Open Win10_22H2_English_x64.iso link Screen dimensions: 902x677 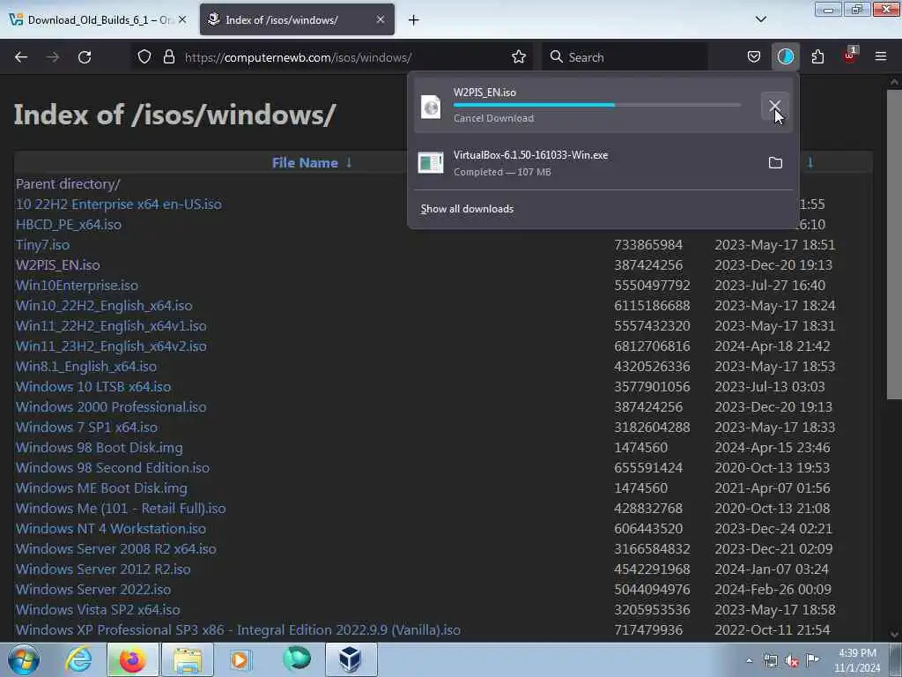(104, 306)
